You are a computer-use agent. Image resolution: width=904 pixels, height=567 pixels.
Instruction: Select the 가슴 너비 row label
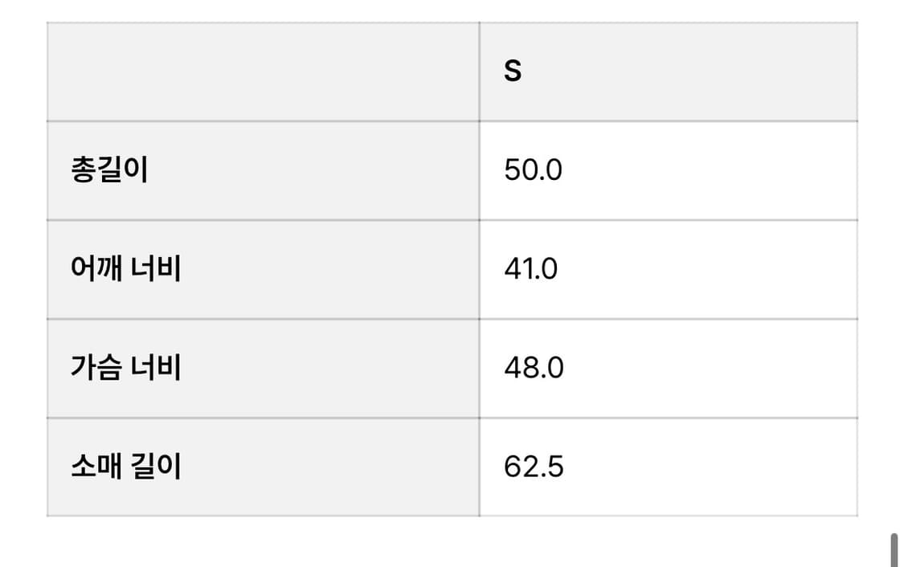(125, 368)
